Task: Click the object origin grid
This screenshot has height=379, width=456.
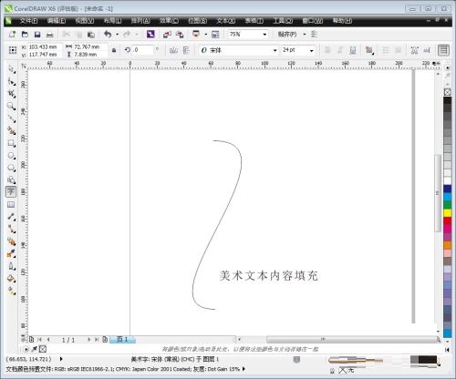Action: (13, 50)
